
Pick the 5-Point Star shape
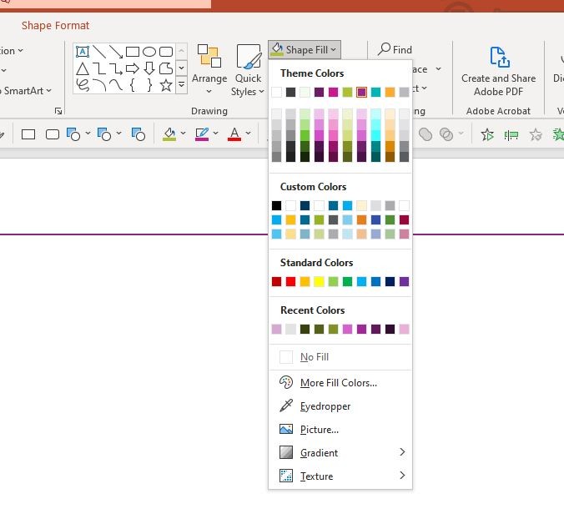[x=166, y=85]
